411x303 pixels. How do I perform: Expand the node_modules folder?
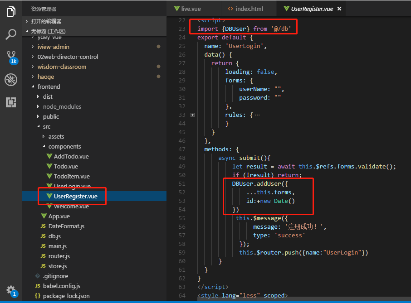coord(62,106)
